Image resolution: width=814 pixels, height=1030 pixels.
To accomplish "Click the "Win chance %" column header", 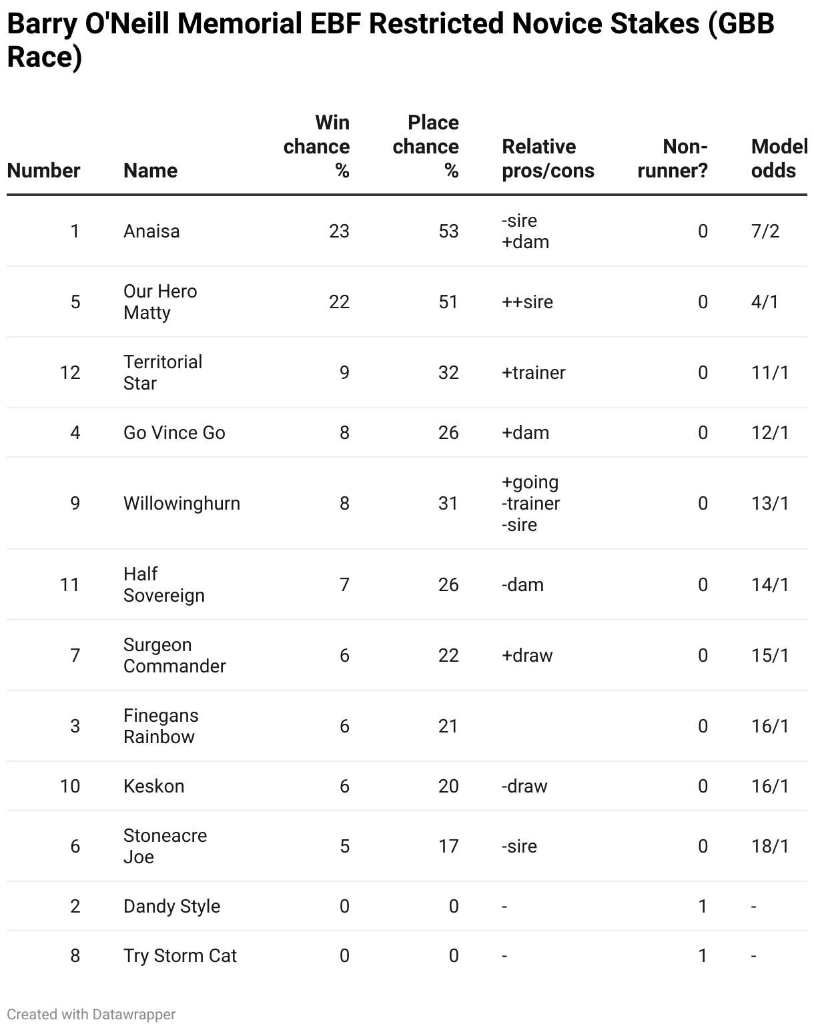I will click(x=317, y=146).
